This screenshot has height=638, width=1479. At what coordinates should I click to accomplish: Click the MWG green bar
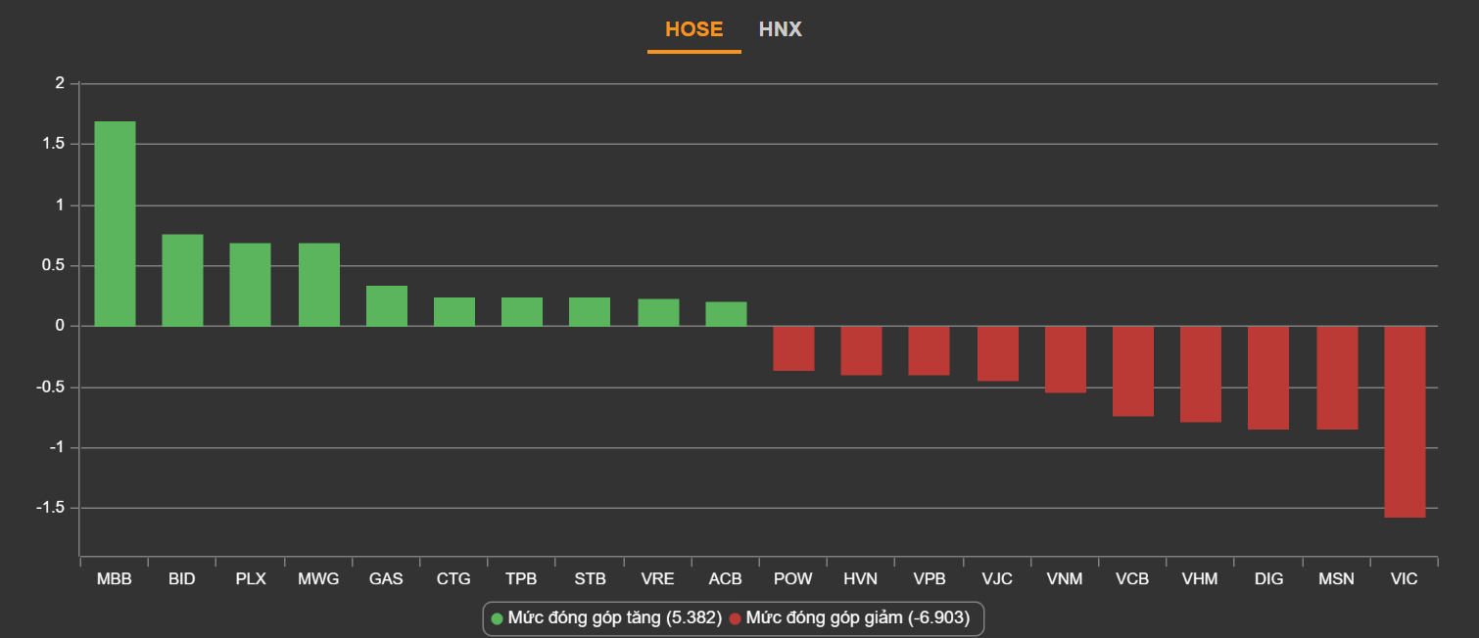tap(318, 284)
